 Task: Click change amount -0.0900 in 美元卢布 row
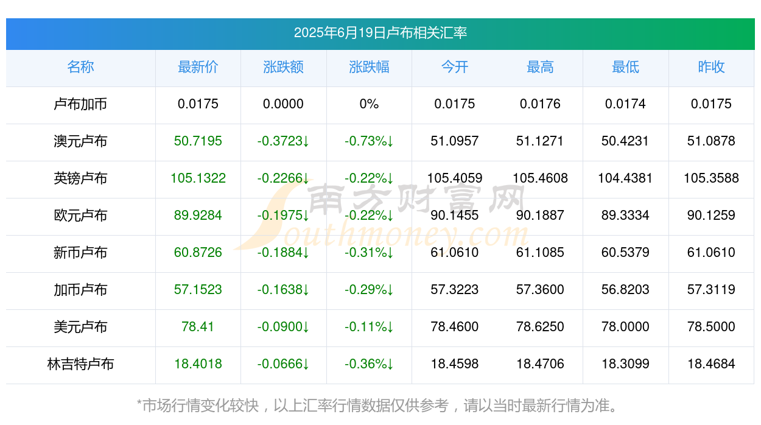point(284,327)
